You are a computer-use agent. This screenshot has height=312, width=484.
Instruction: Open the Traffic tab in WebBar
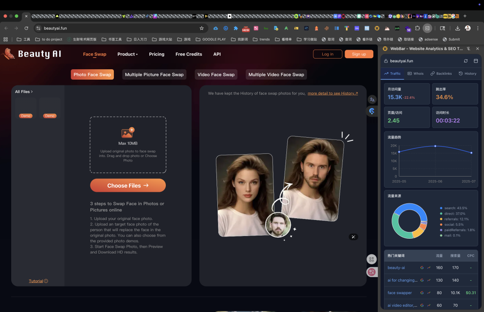click(392, 74)
